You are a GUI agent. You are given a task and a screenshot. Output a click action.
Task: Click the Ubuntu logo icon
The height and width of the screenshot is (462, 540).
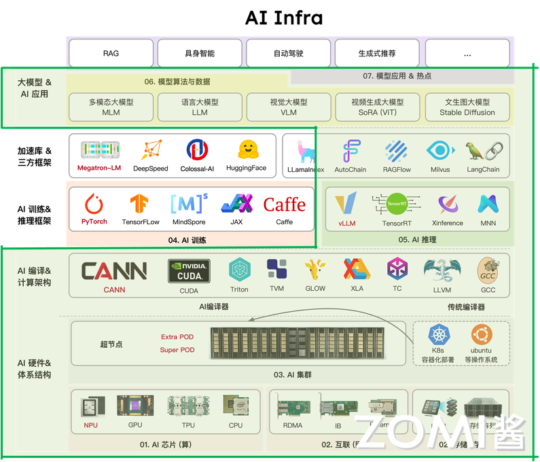coord(481,334)
